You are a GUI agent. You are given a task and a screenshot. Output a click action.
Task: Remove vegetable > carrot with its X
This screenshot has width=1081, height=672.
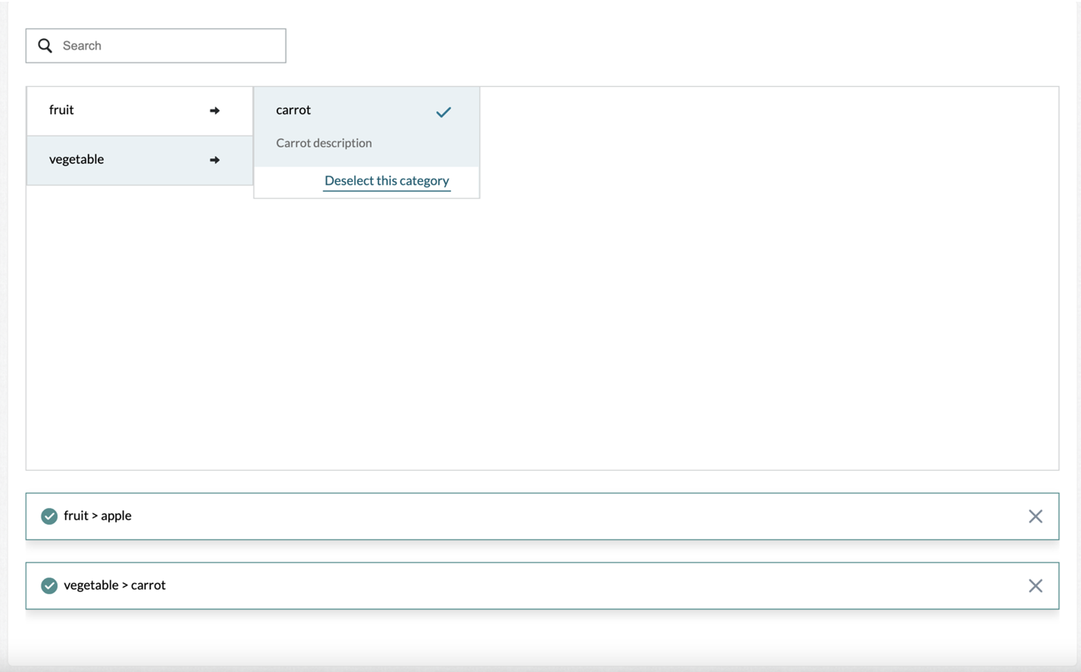click(1035, 585)
